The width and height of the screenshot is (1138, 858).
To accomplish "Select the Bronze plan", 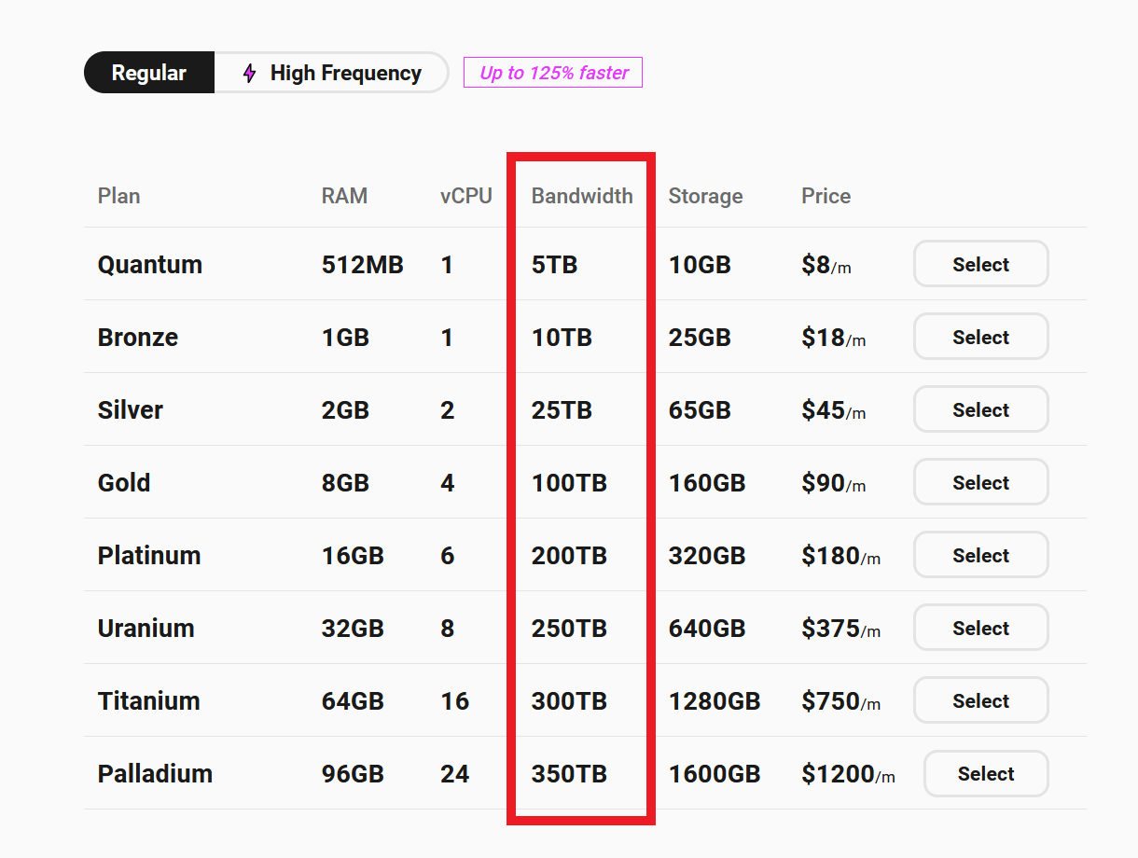I will coord(980,337).
